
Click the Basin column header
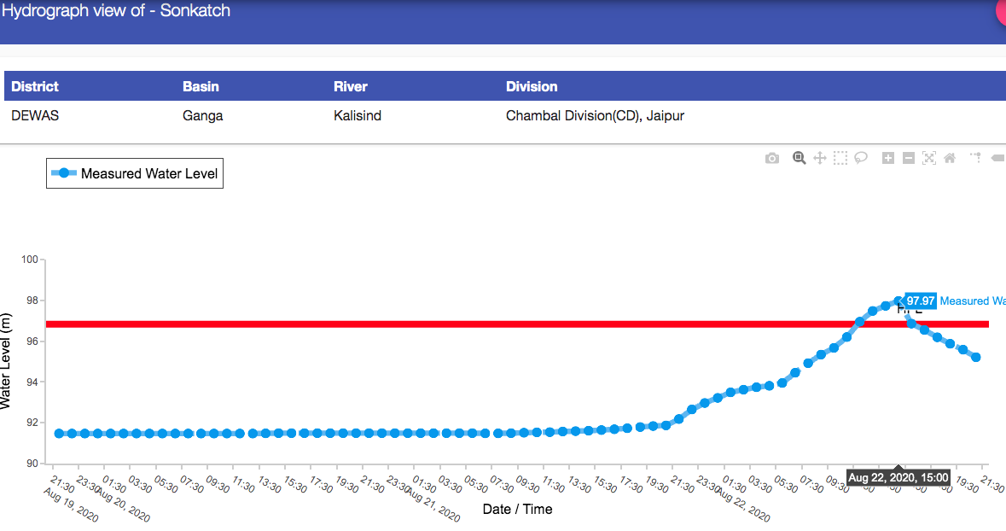201,86
